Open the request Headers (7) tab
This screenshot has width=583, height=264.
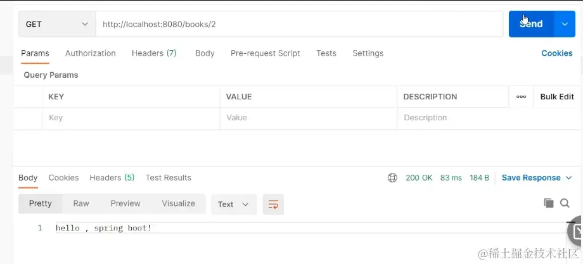pos(154,53)
